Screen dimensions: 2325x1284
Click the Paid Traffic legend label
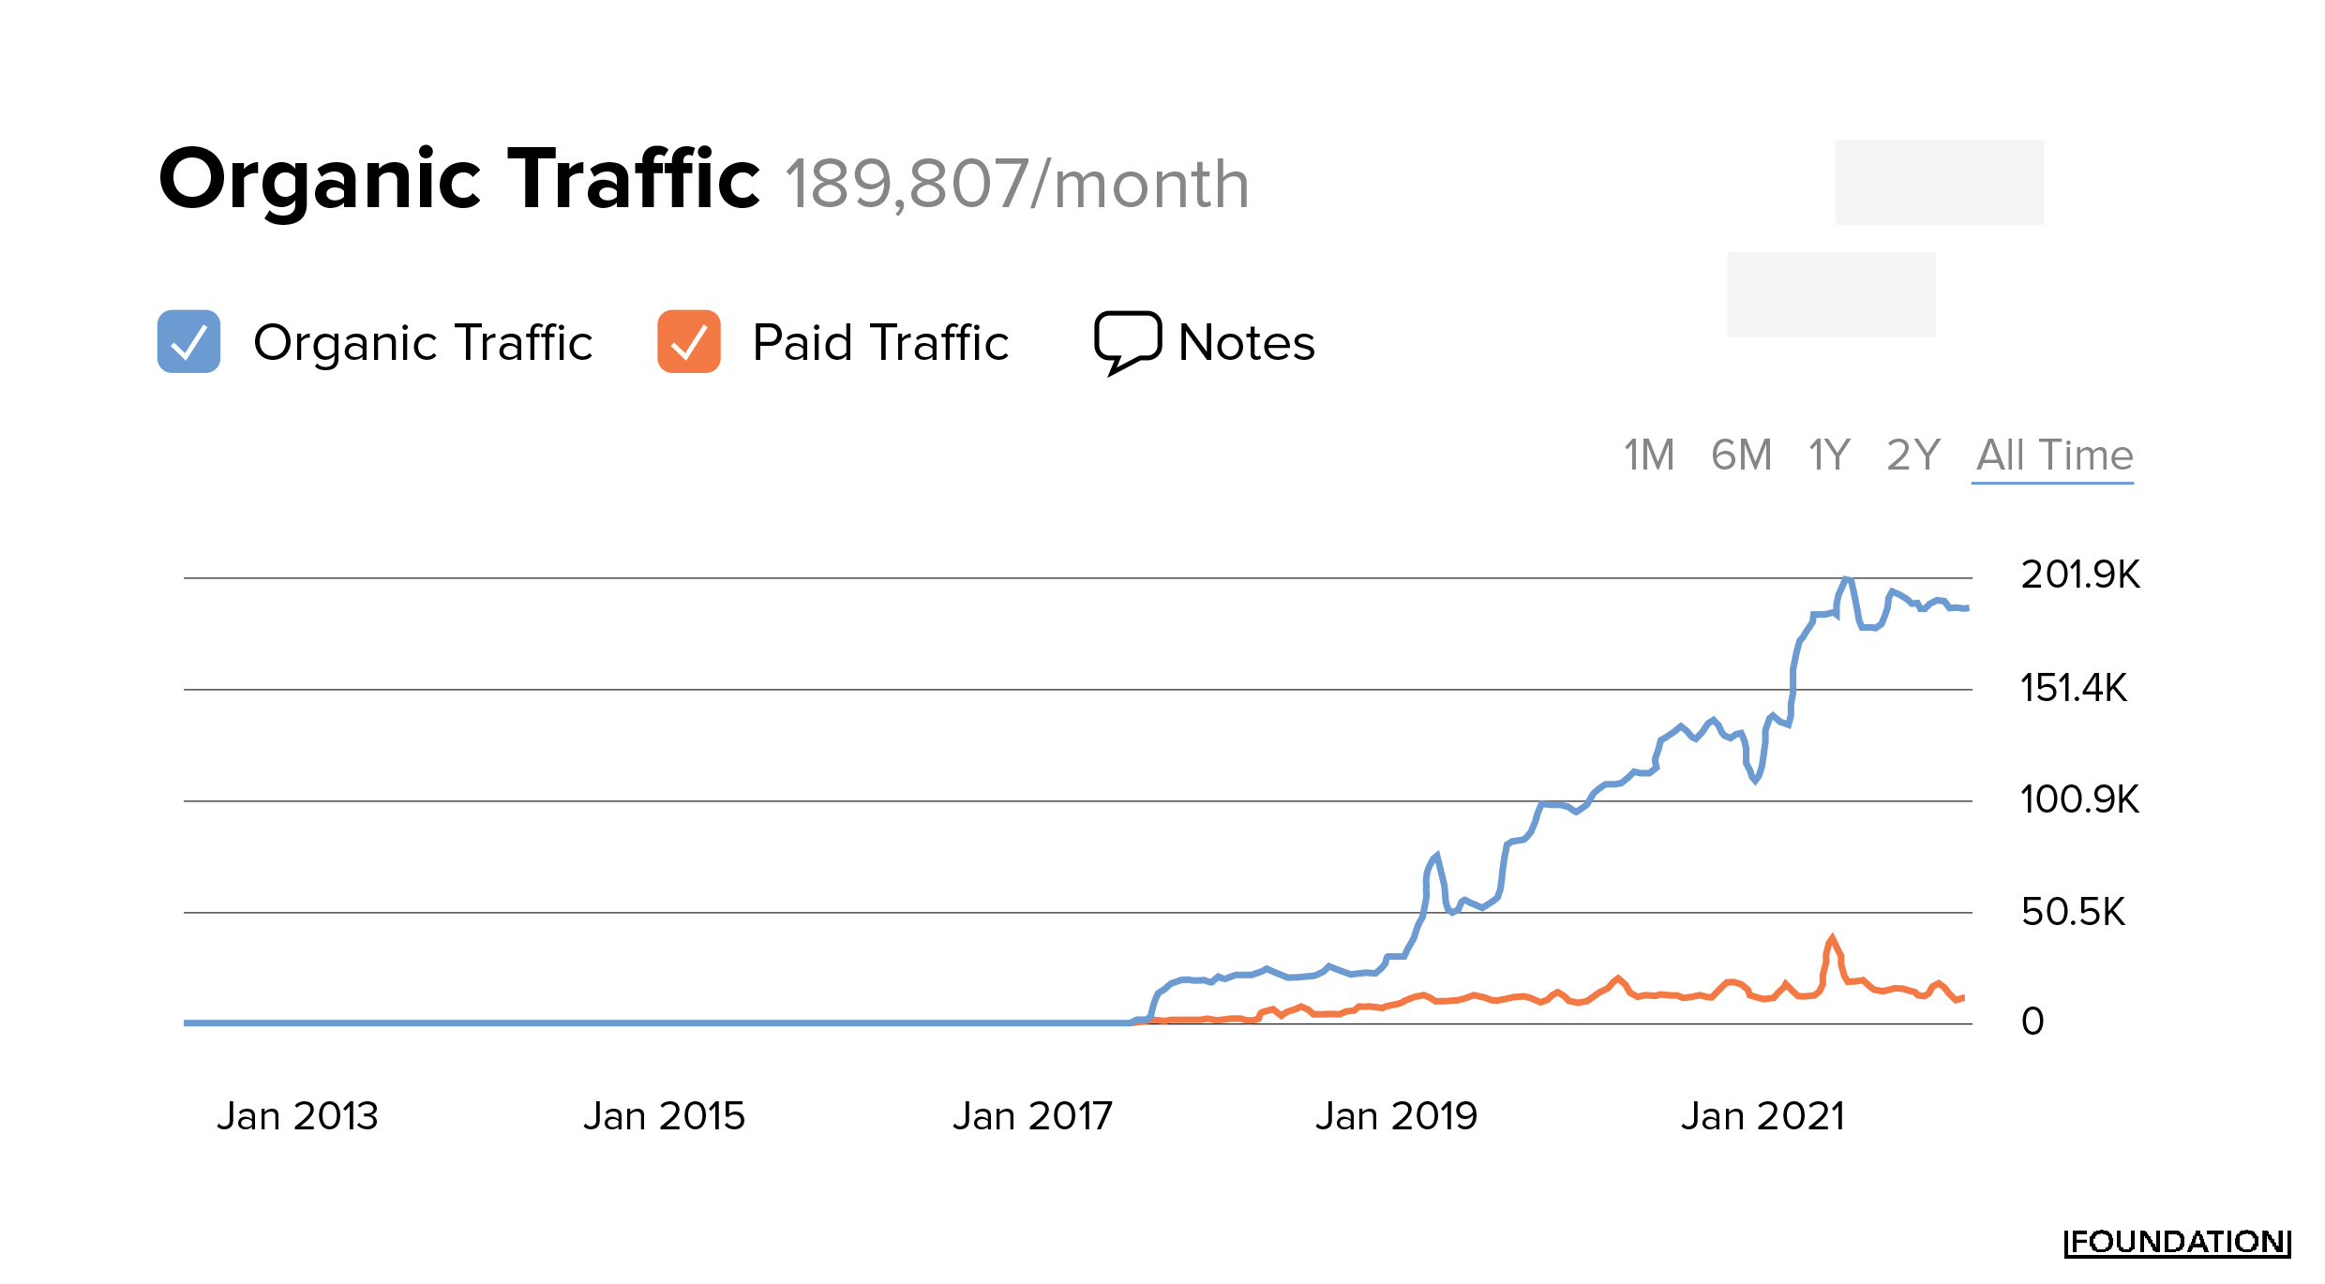pyautogui.click(x=879, y=342)
